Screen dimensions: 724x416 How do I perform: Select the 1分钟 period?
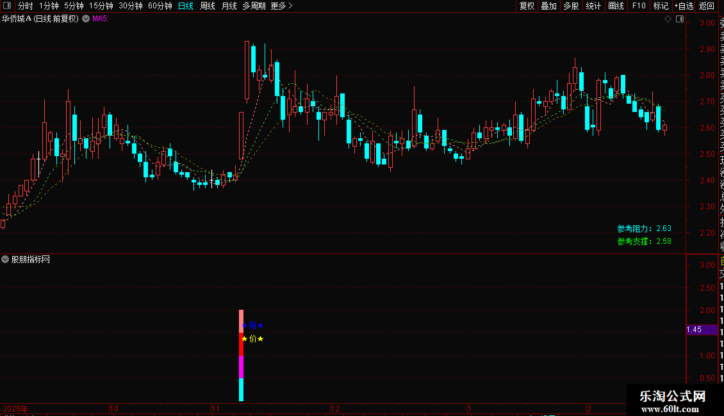pyautogui.click(x=49, y=6)
